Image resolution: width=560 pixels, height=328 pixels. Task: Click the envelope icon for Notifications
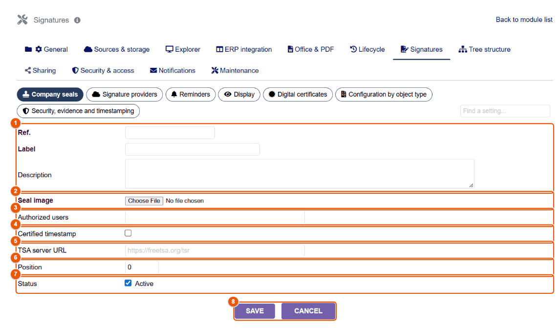click(x=153, y=70)
